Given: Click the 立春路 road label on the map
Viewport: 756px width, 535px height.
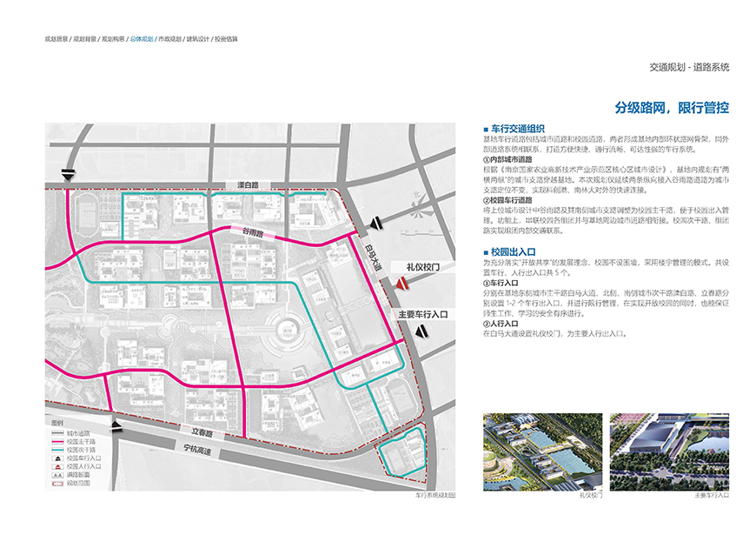Looking at the screenshot, I should pyautogui.click(x=202, y=432).
